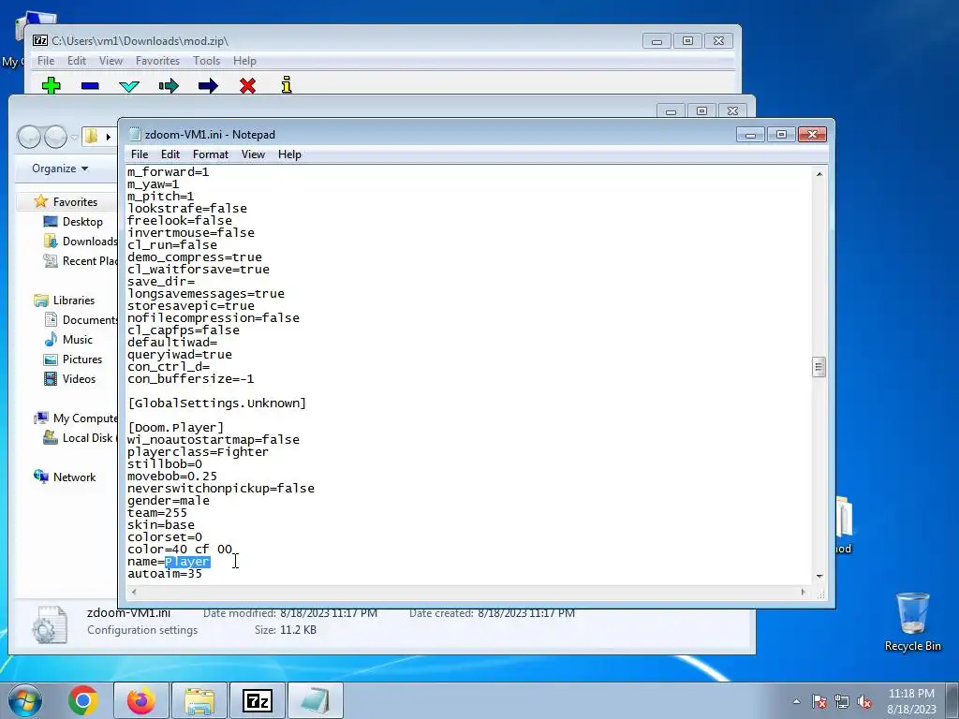Screen dimensions: 959x719
Task: Click Notepad horizontal scroll left arrow
Action: point(134,592)
